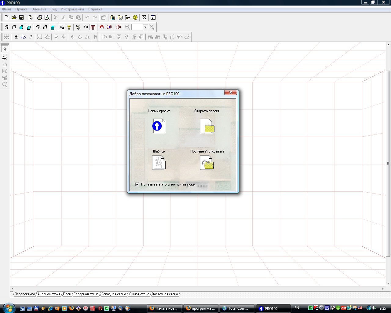Open the Файл menu
Screen dimensions: 391x313
point(6,9)
